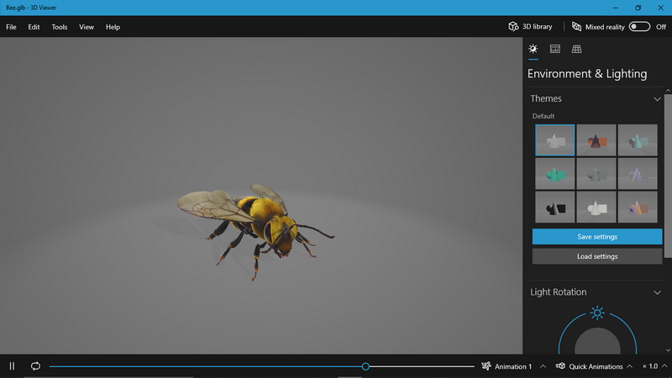Viewport: 672px width, 378px height.
Task: Minimize the 3D Viewer window
Action: pos(616,8)
